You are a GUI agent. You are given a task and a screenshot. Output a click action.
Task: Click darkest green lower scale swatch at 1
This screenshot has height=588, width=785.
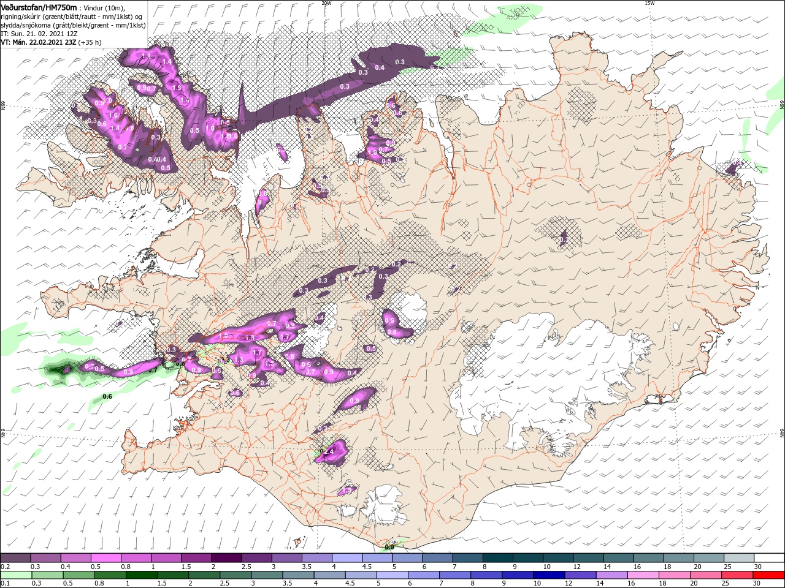coord(141,575)
